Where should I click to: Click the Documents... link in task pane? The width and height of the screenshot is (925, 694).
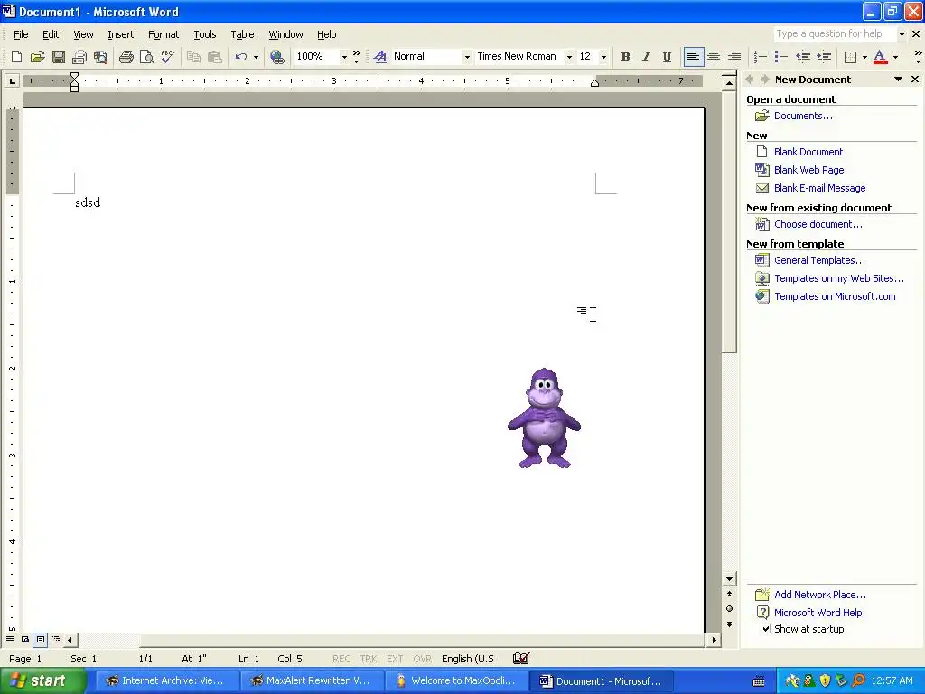click(803, 116)
